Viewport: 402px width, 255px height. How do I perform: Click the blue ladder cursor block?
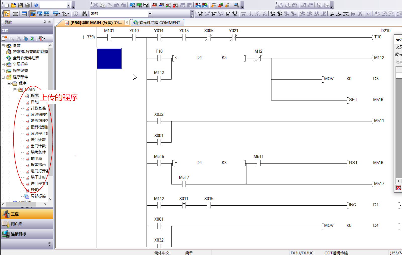point(109,59)
